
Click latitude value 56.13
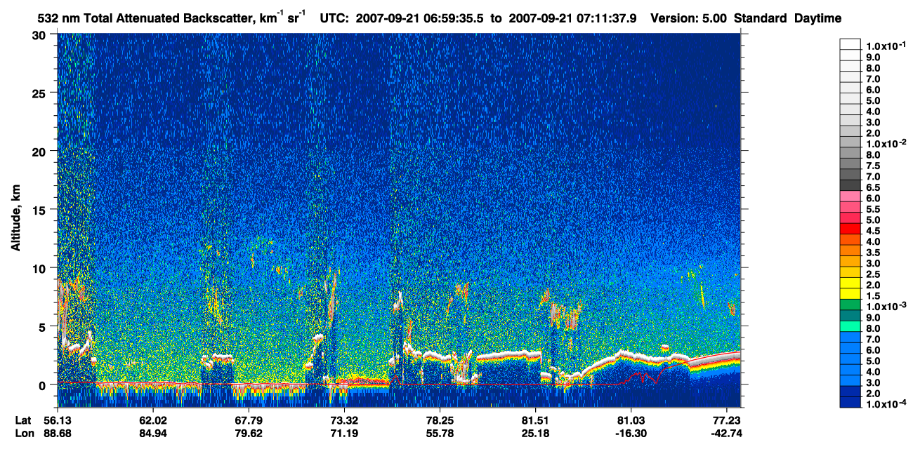point(58,420)
